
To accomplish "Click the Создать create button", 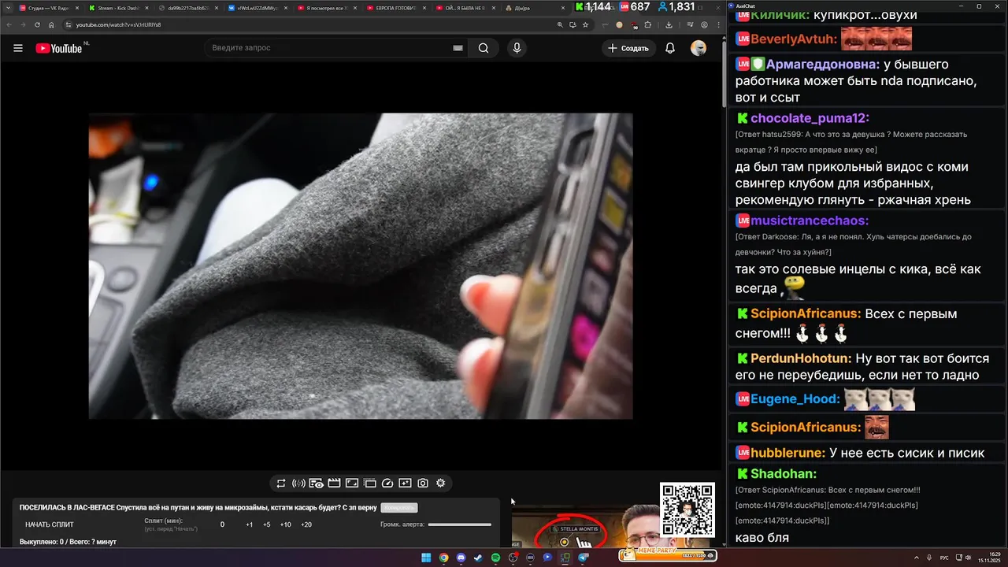I will click(x=628, y=48).
